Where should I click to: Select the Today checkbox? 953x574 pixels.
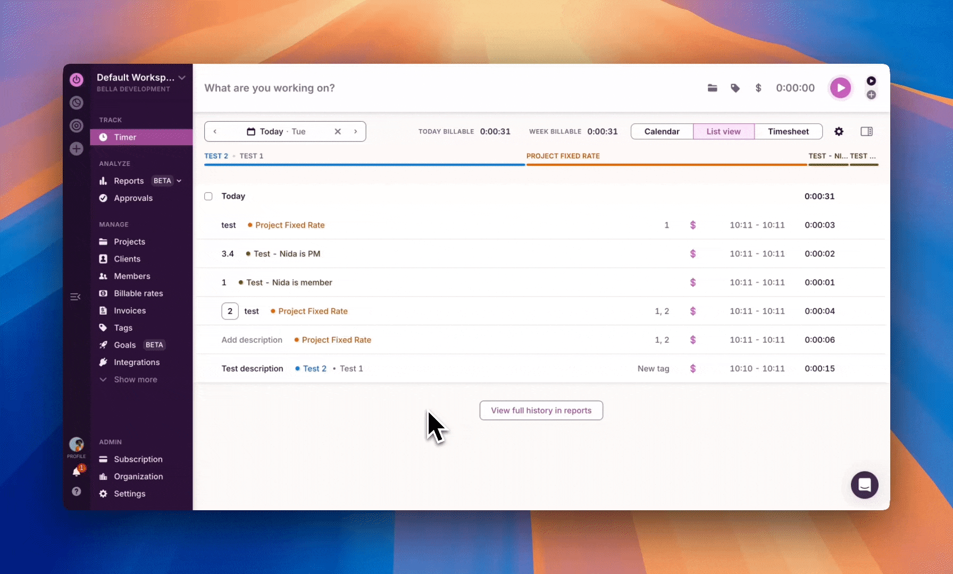pyautogui.click(x=208, y=196)
